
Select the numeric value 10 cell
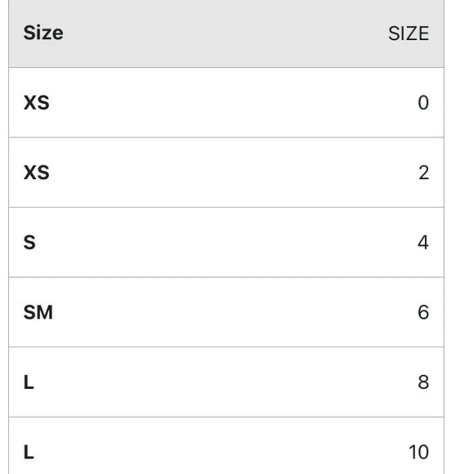[x=419, y=452]
